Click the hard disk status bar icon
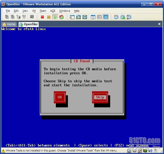Image resolution: width=164 pixels, height=154 pixels. (x=135, y=151)
